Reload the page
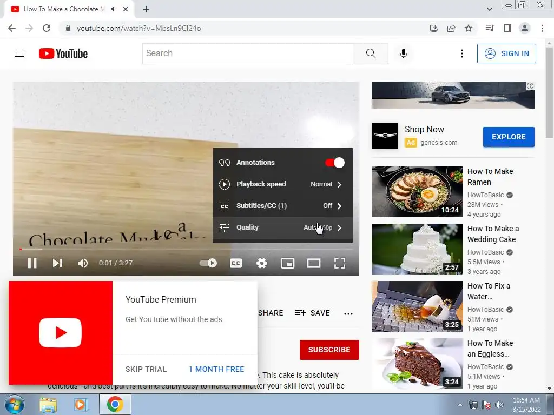The width and height of the screenshot is (554, 415). [47, 28]
